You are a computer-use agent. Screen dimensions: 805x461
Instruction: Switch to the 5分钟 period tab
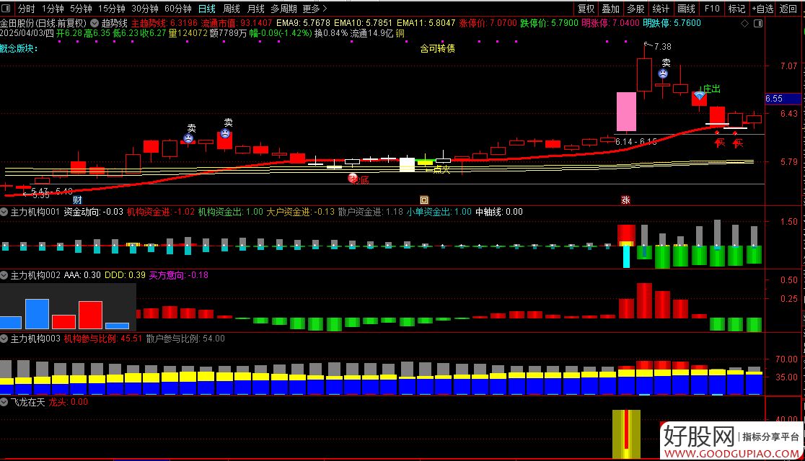click(x=81, y=9)
